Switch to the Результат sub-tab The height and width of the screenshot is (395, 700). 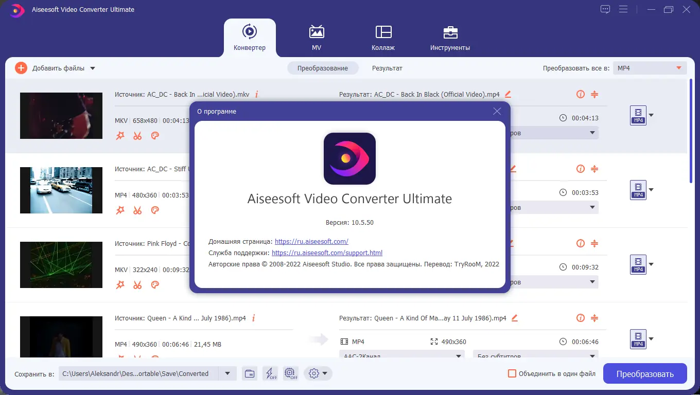(387, 68)
